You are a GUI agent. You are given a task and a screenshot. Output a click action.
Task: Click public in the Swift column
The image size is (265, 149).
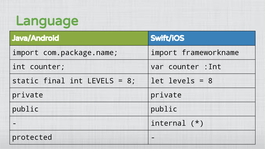202,109
